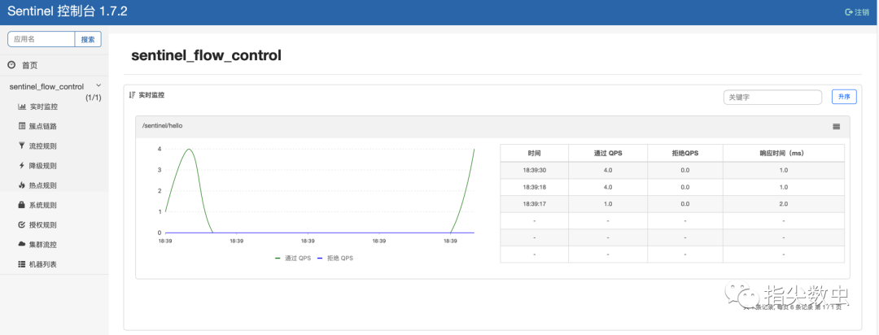
Task: Click the bar chart icon for 实时监控
Action: click(22, 107)
